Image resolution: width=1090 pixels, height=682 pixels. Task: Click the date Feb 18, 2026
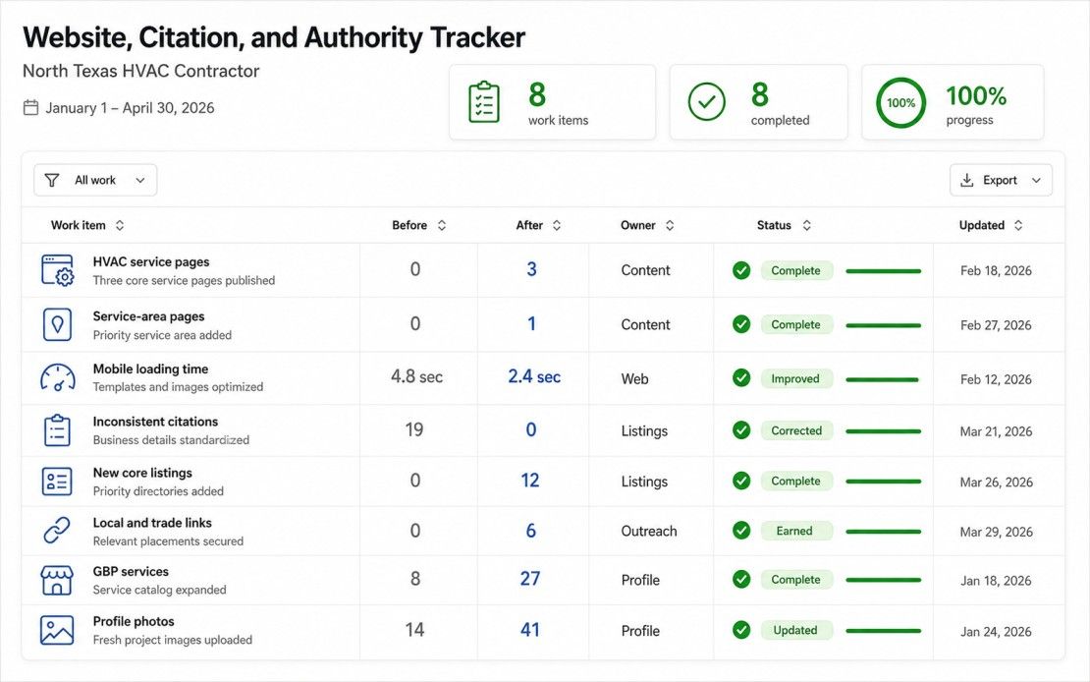pyautogui.click(x=996, y=270)
